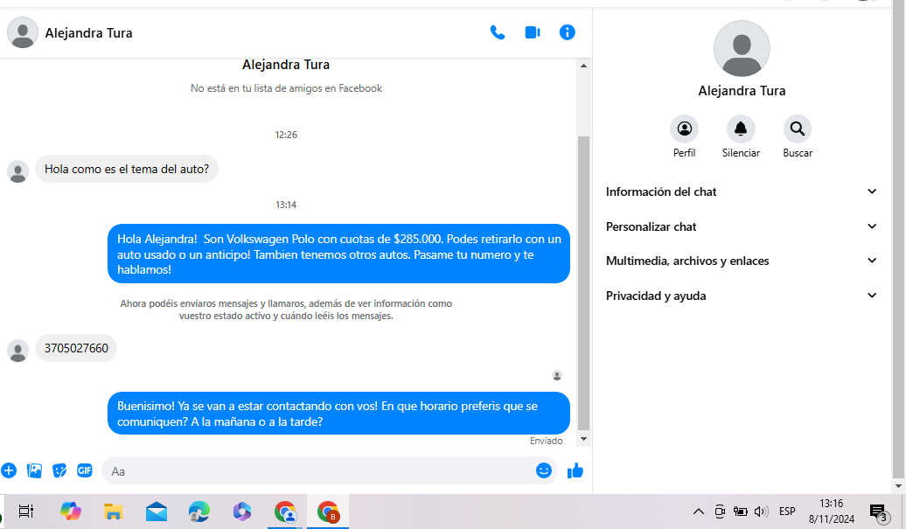The height and width of the screenshot is (529, 906).
Task: Start a video call in the chat header
Action: pos(532,32)
